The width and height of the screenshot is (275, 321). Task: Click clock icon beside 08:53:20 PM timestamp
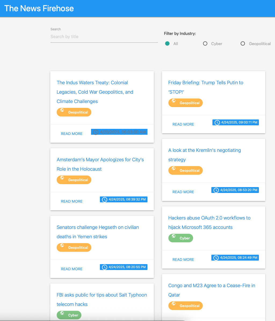pyautogui.click(x=216, y=190)
